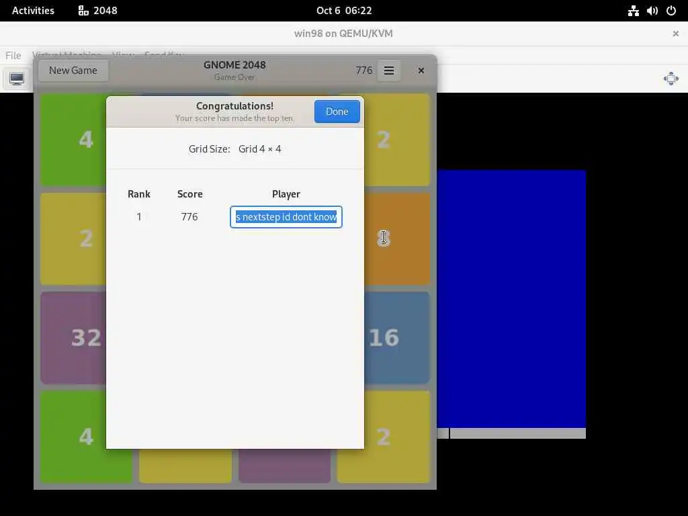The image size is (688, 516).
Task: Click the score value 776 in the table
Action: [189, 217]
